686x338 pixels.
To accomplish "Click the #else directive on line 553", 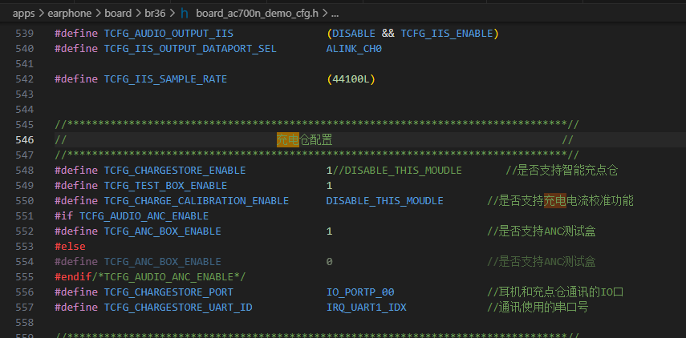I will [x=70, y=247].
